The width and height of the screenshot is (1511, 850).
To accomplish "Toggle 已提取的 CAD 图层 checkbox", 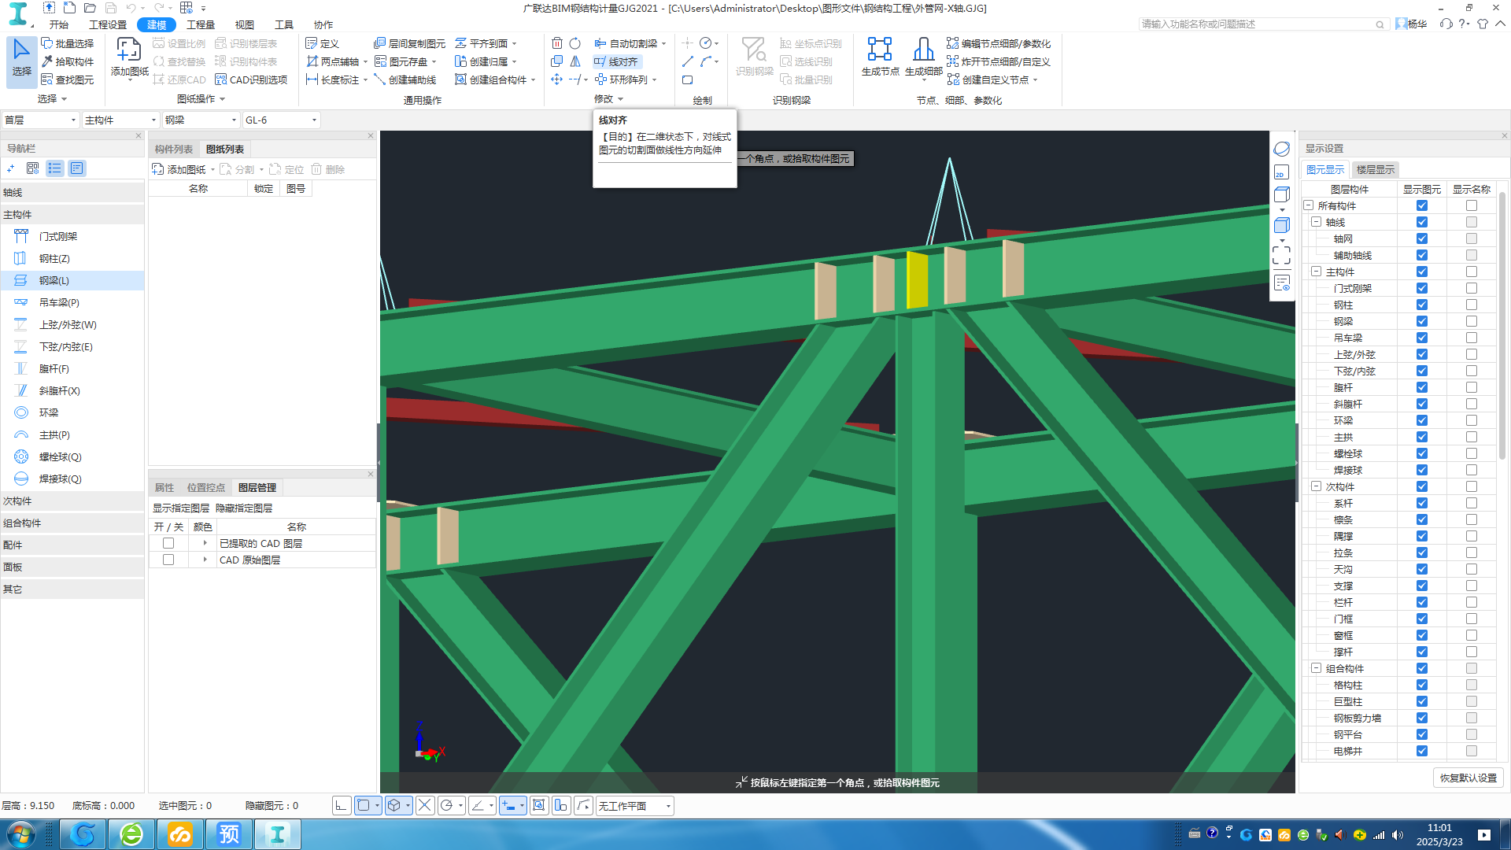I will (x=168, y=543).
